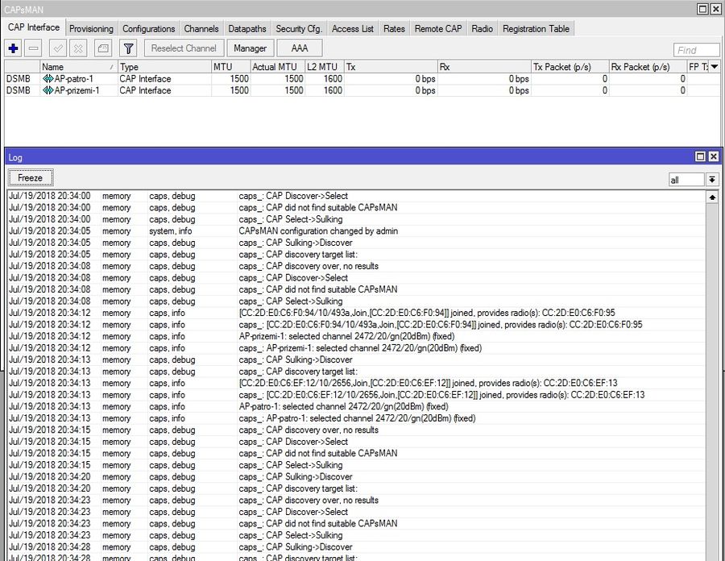The image size is (725, 561).
Task: Select the AP-patro-1 row name
Action: pos(74,79)
